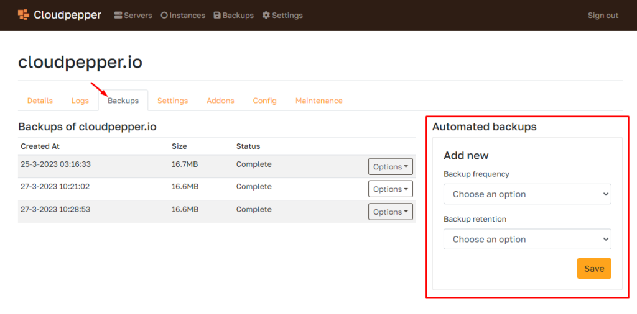Open the Maintenance tab

coord(318,101)
